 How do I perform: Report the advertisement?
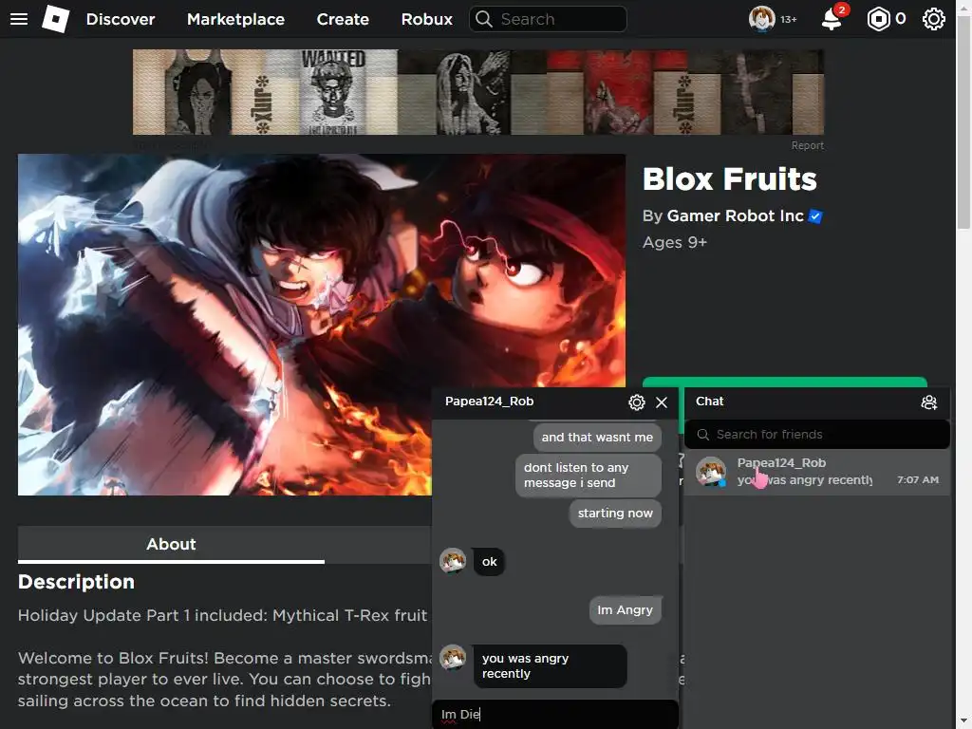click(807, 145)
